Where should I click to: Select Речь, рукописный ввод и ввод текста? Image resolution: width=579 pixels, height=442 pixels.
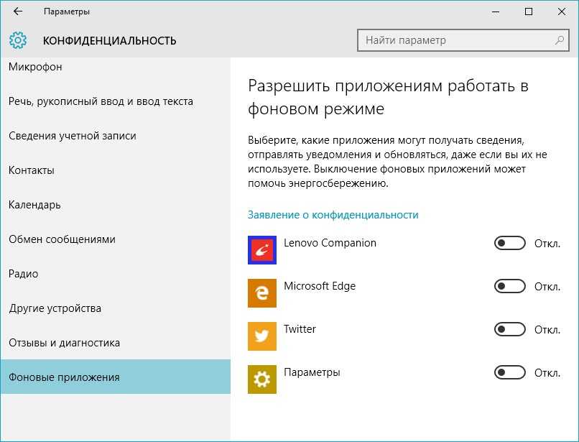115,101
